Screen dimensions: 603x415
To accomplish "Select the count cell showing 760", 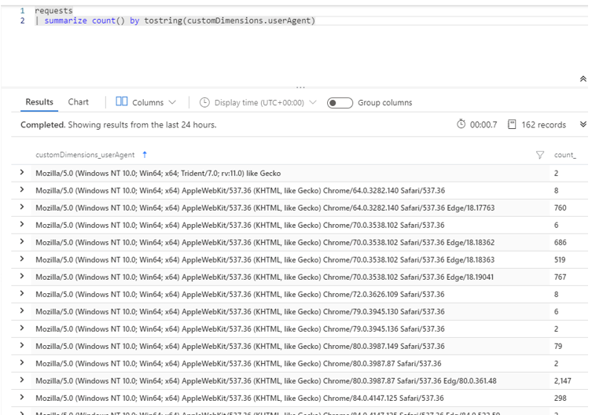I will click(x=560, y=207).
